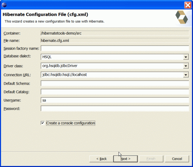Click the Hibernate logo in the header

(182, 17)
